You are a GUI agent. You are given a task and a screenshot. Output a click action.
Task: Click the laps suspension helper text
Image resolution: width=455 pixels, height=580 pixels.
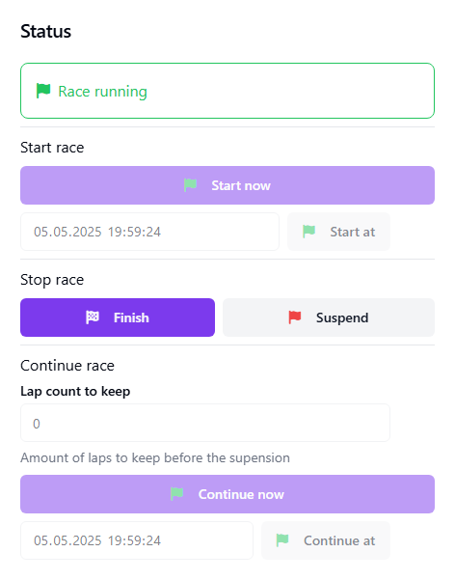point(155,458)
